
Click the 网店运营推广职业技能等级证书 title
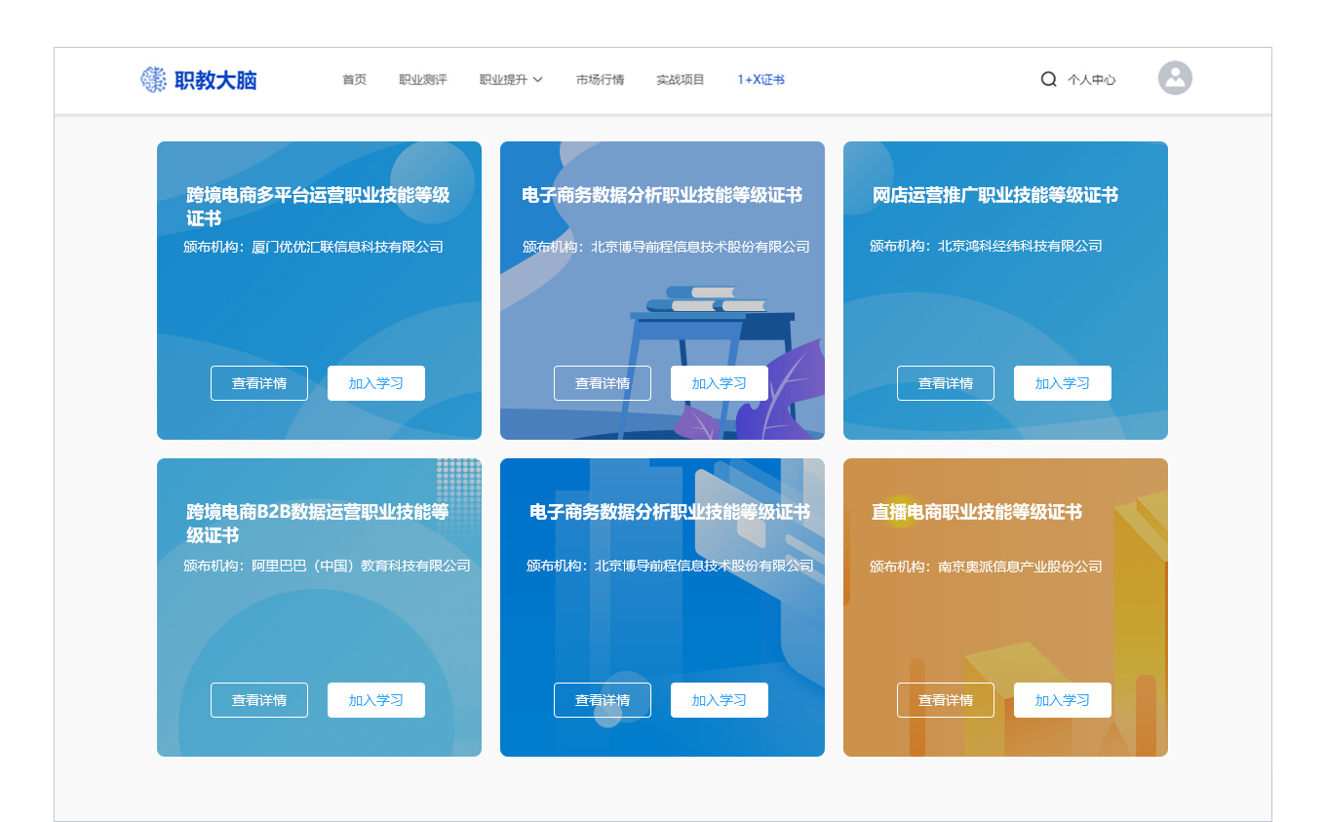tap(994, 195)
